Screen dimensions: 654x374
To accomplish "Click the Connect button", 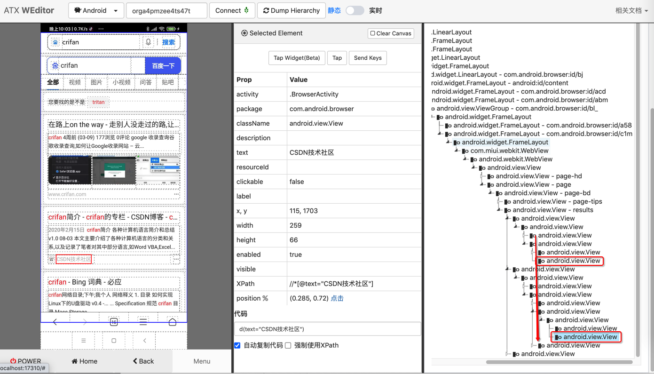I will pyautogui.click(x=232, y=10).
